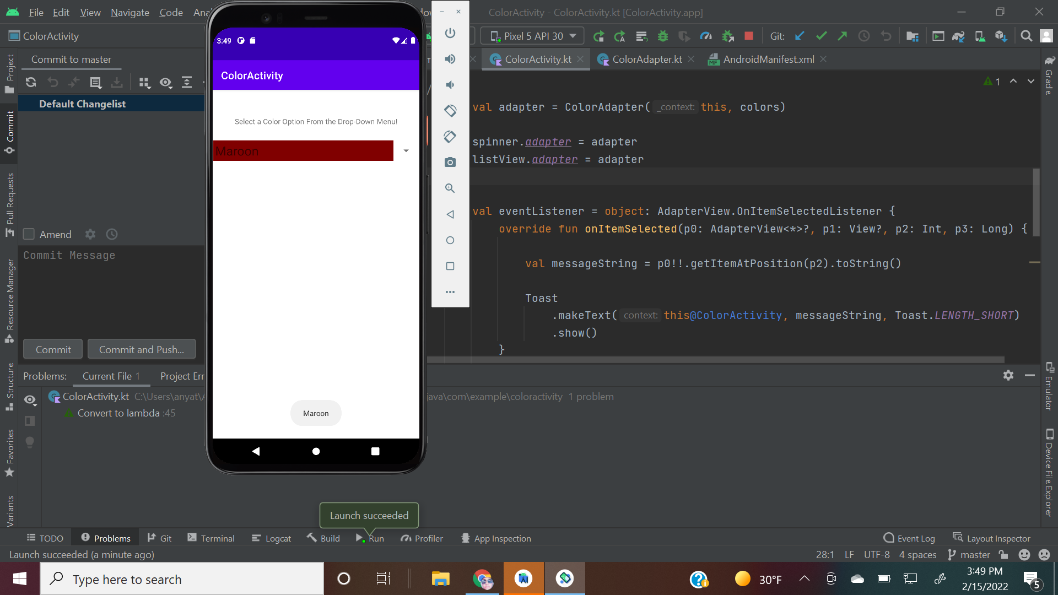Rotate emulator left icon
The image size is (1058, 595).
[x=450, y=111]
